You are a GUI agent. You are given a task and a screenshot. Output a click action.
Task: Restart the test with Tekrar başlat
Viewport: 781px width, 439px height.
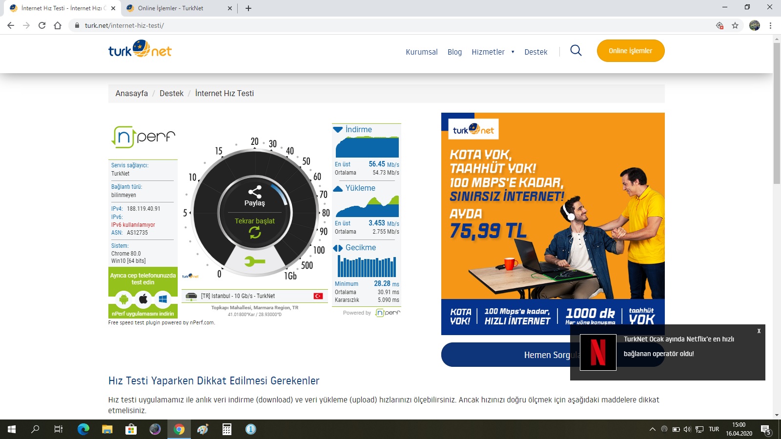[255, 228]
